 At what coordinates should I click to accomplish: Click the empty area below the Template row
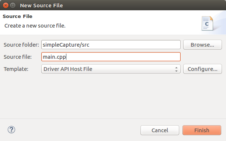tap(113, 96)
